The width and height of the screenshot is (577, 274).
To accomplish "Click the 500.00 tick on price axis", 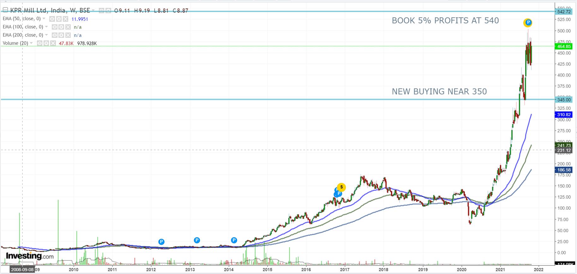I will point(564,31).
